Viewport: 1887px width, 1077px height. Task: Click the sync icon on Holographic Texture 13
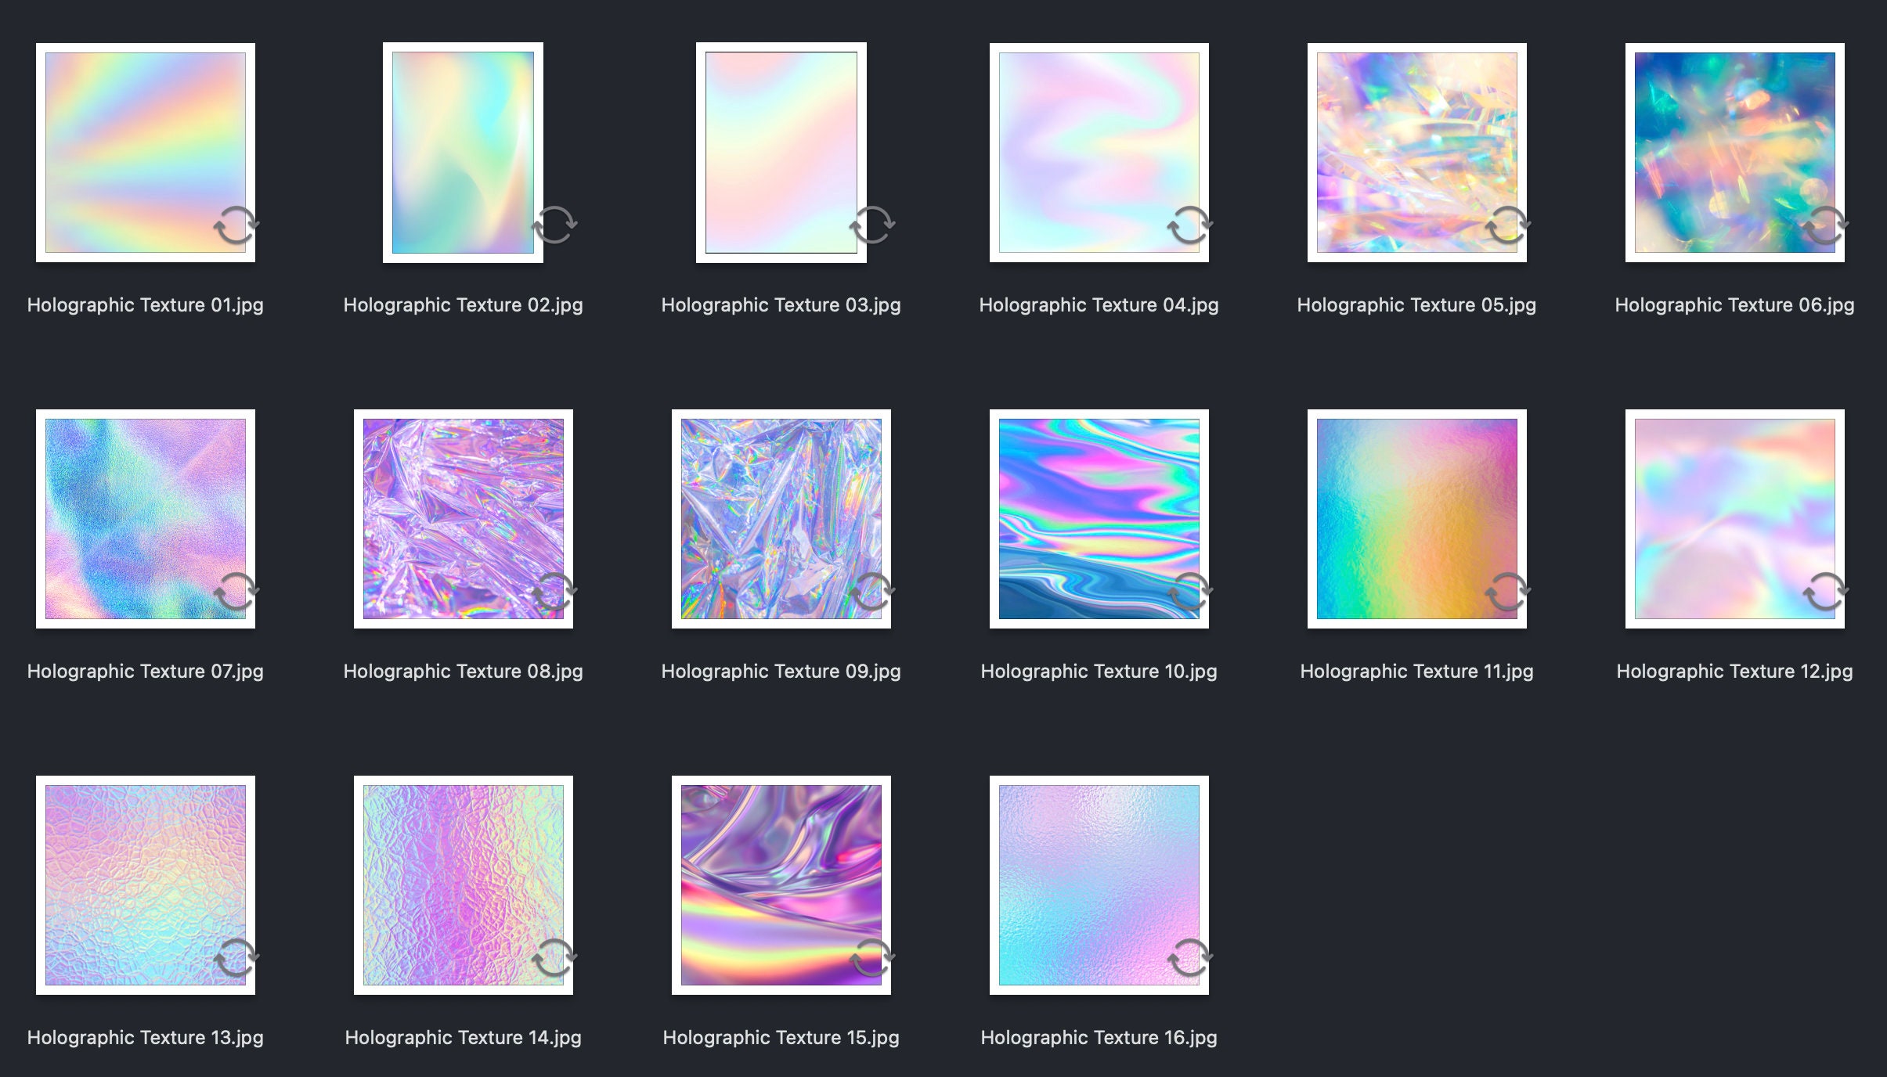(x=236, y=958)
